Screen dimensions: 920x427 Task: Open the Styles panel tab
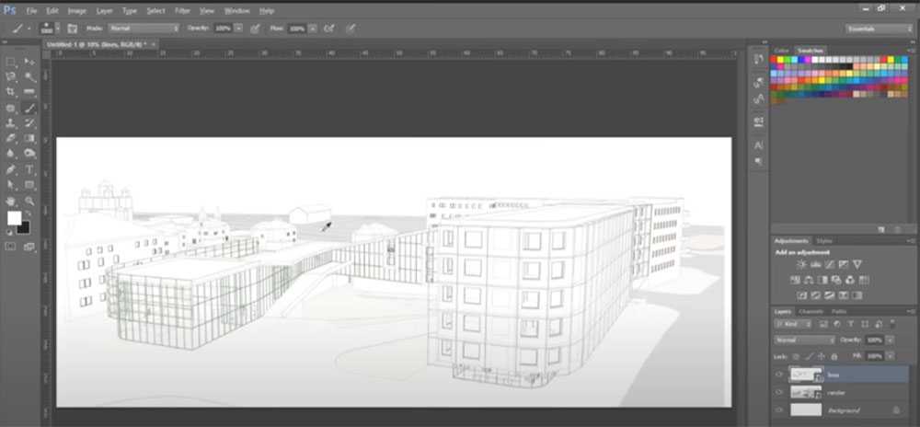pyautogui.click(x=824, y=241)
